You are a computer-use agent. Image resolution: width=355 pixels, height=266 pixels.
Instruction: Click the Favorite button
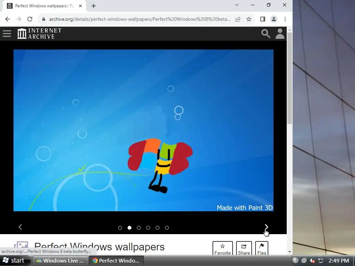pos(223,248)
